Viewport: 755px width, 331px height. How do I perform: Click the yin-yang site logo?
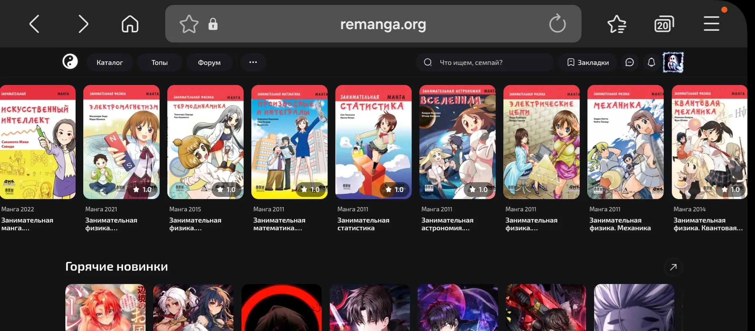[x=70, y=62]
